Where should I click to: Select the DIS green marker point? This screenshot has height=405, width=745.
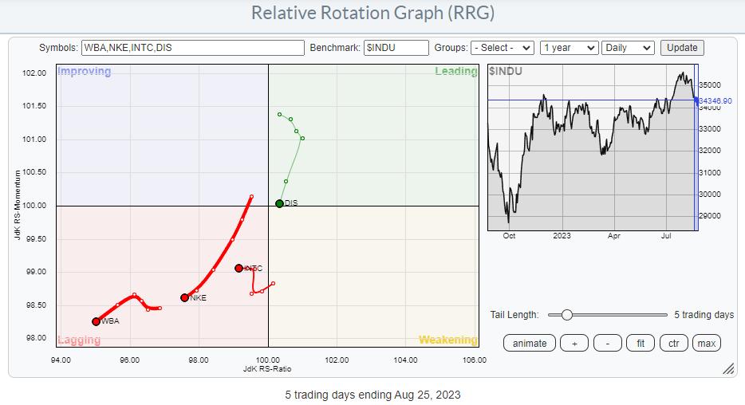pos(279,203)
